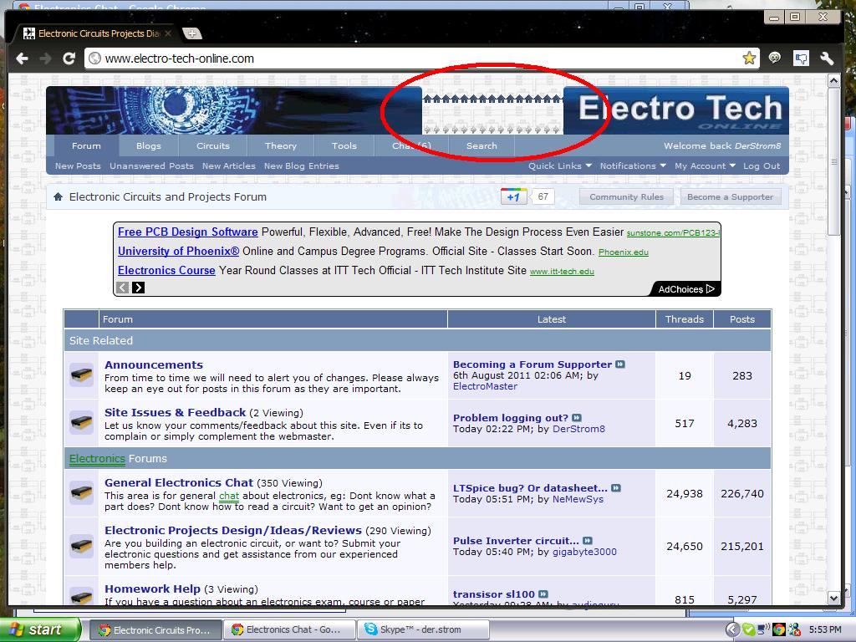Open the thumbs-down extension icon
Screen dimensions: 856x642
coord(801,58)
